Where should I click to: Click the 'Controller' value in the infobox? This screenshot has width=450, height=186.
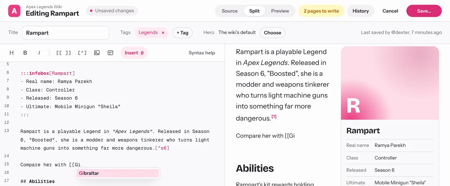(386, 158)
